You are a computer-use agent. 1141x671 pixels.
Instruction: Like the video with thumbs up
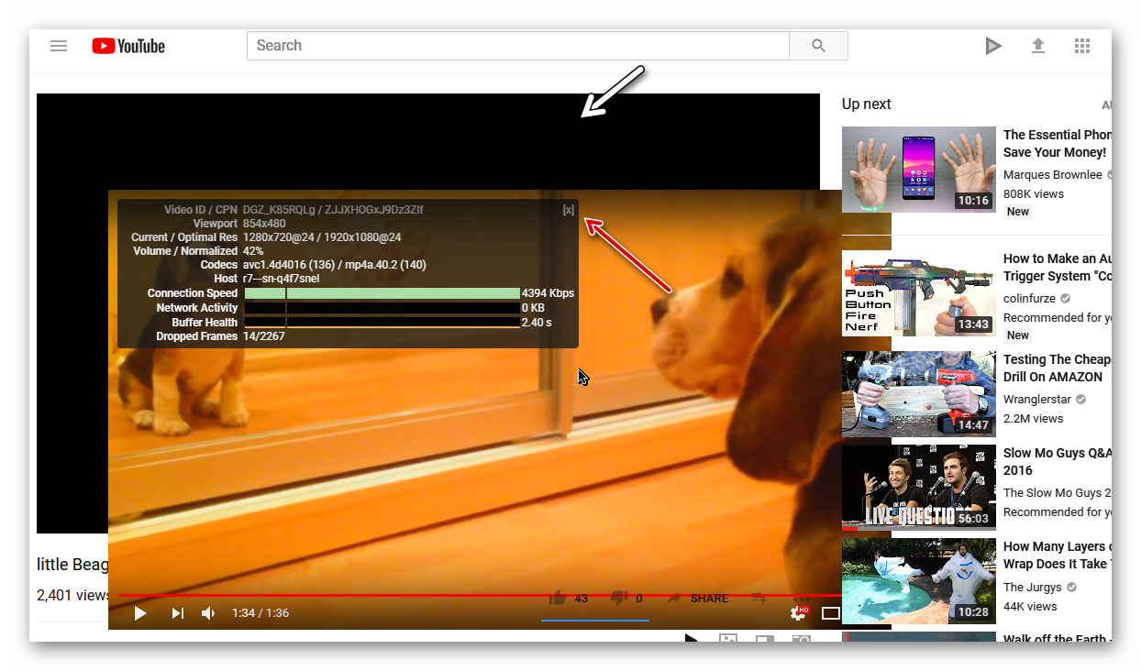[x=557, y=598]
